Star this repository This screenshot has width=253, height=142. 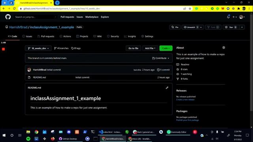coord(231,27)
